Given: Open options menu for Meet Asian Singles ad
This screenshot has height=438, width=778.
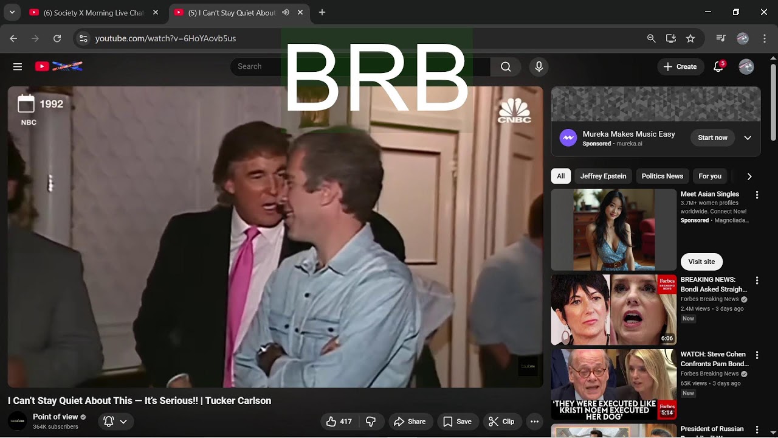Looking at the screenshot, I should click(757, 195).
